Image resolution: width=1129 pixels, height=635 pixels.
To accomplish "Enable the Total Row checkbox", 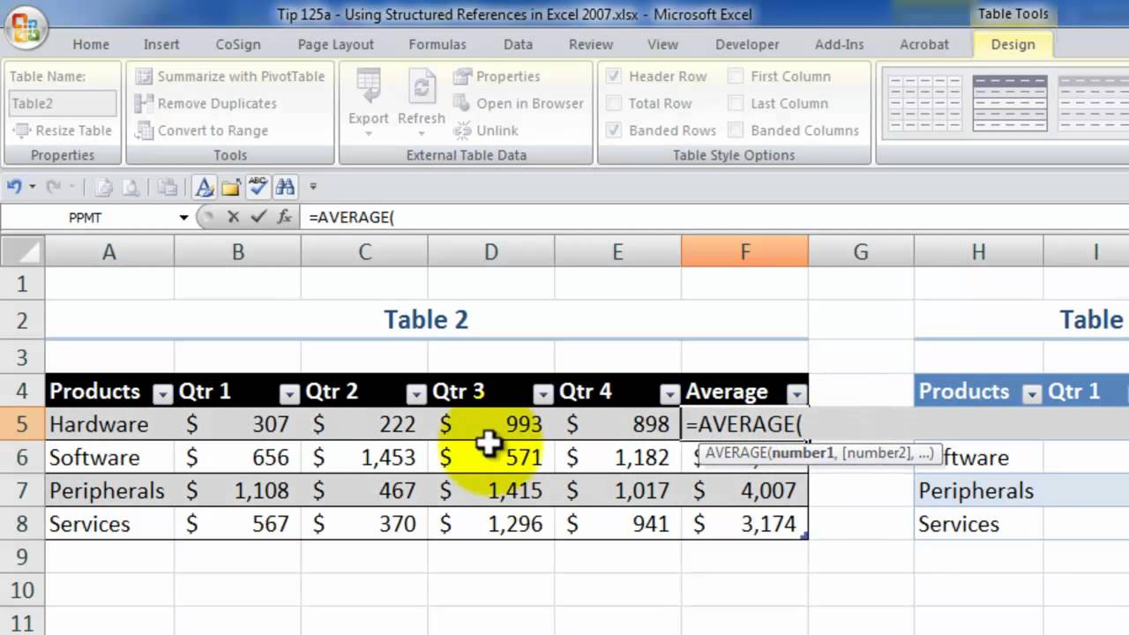I will click(614, 103).
